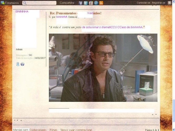
Task: Open the Fórum breadcrumb link
Action: coord(53,130)
